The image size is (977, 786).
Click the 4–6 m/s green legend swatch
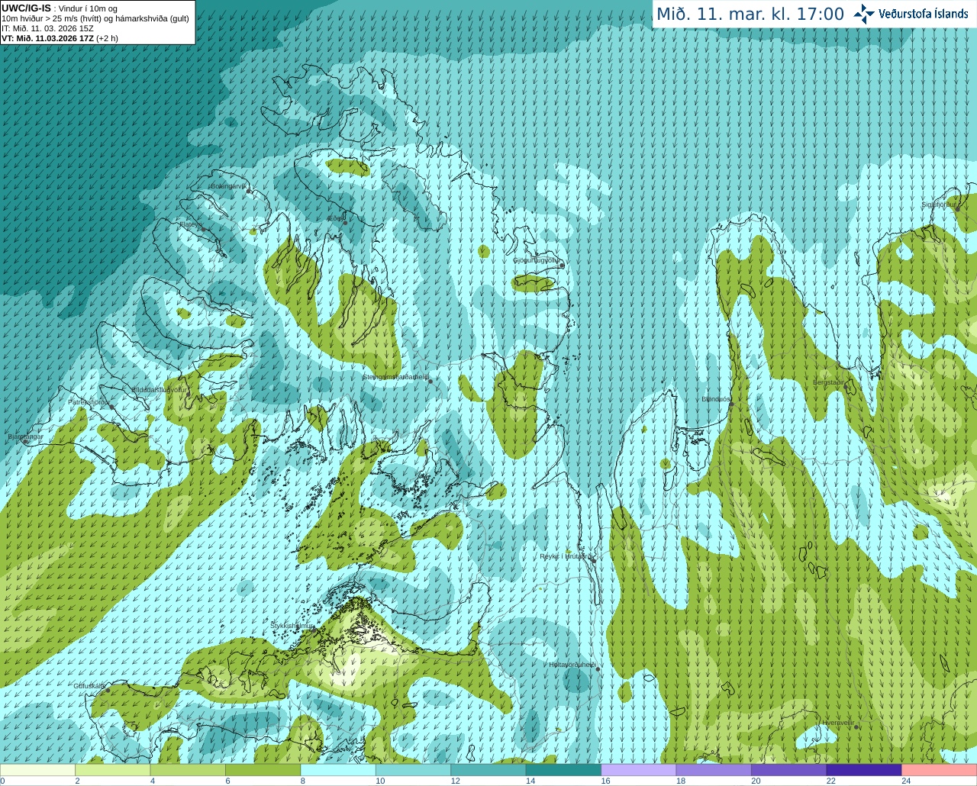189,770
